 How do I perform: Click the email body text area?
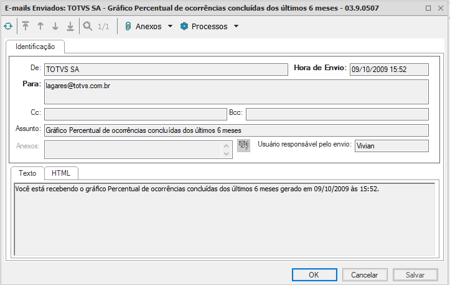(225, 219)
